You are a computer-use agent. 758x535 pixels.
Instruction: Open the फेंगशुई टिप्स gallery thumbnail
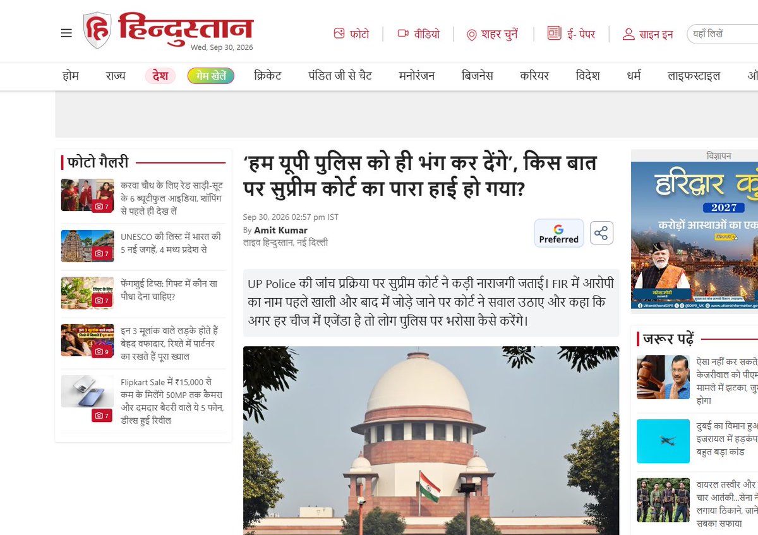point(87,293)
